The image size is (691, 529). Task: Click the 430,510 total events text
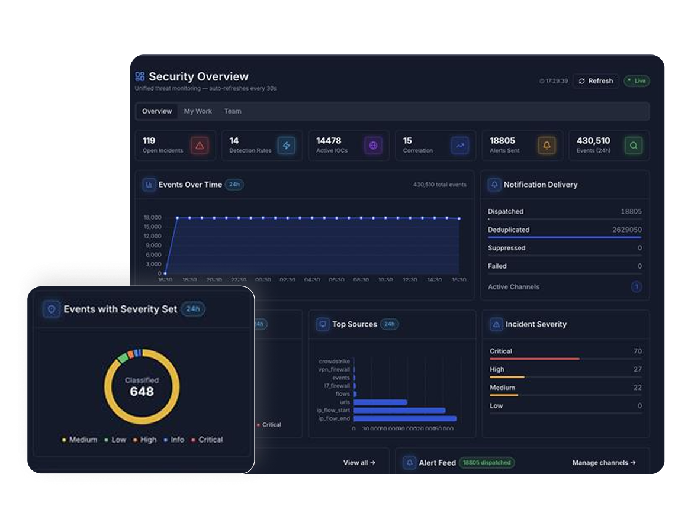tap(440, 185)
